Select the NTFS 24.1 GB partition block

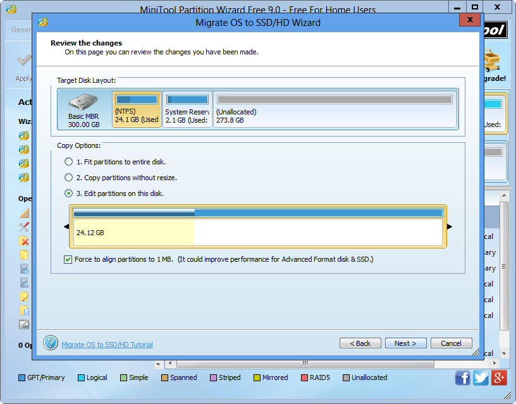(x=137, y=109)
